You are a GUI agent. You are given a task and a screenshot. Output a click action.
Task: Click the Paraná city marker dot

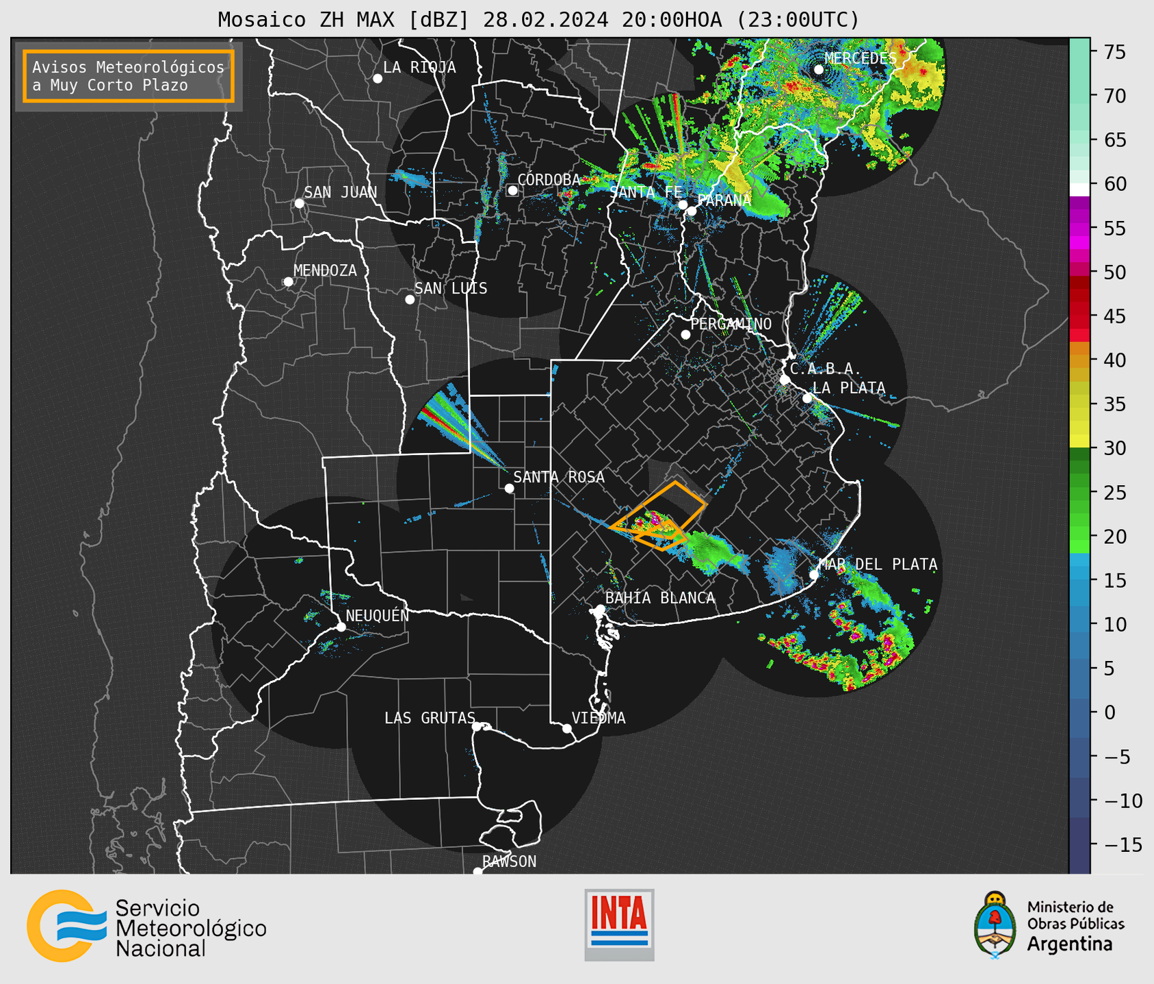coord(692,211)
